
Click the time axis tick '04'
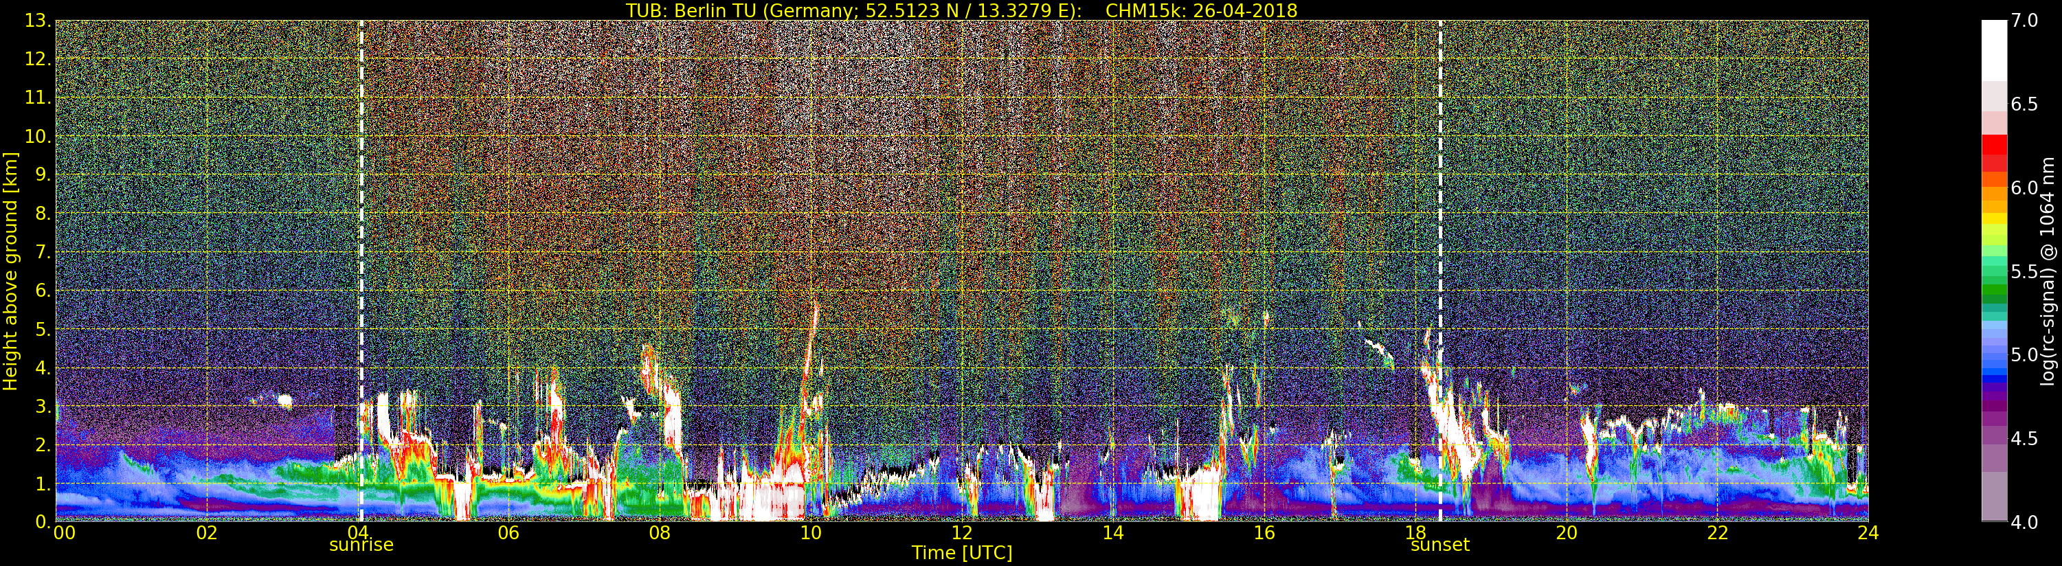click(357, 533)
